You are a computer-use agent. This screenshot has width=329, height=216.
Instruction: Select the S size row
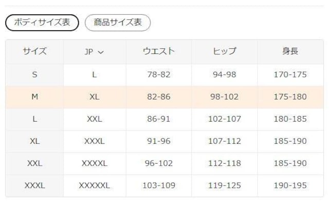(x=34, y=74)
